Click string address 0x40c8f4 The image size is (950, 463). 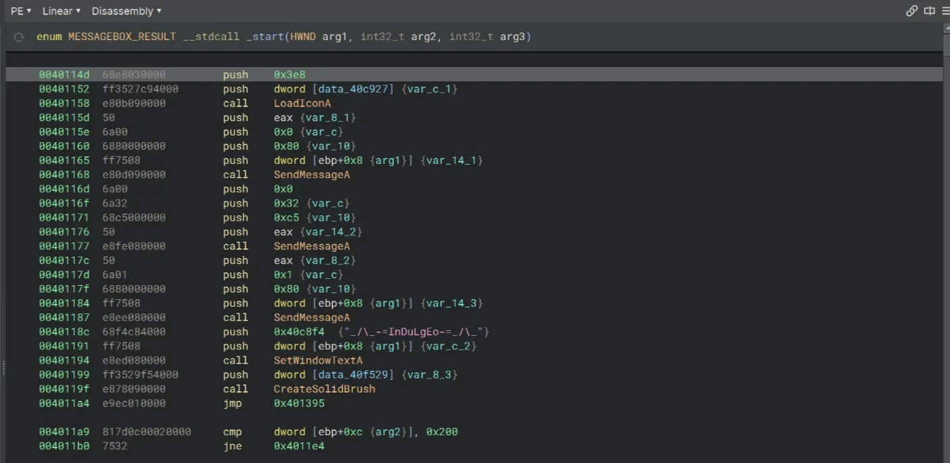coord(299,332)
